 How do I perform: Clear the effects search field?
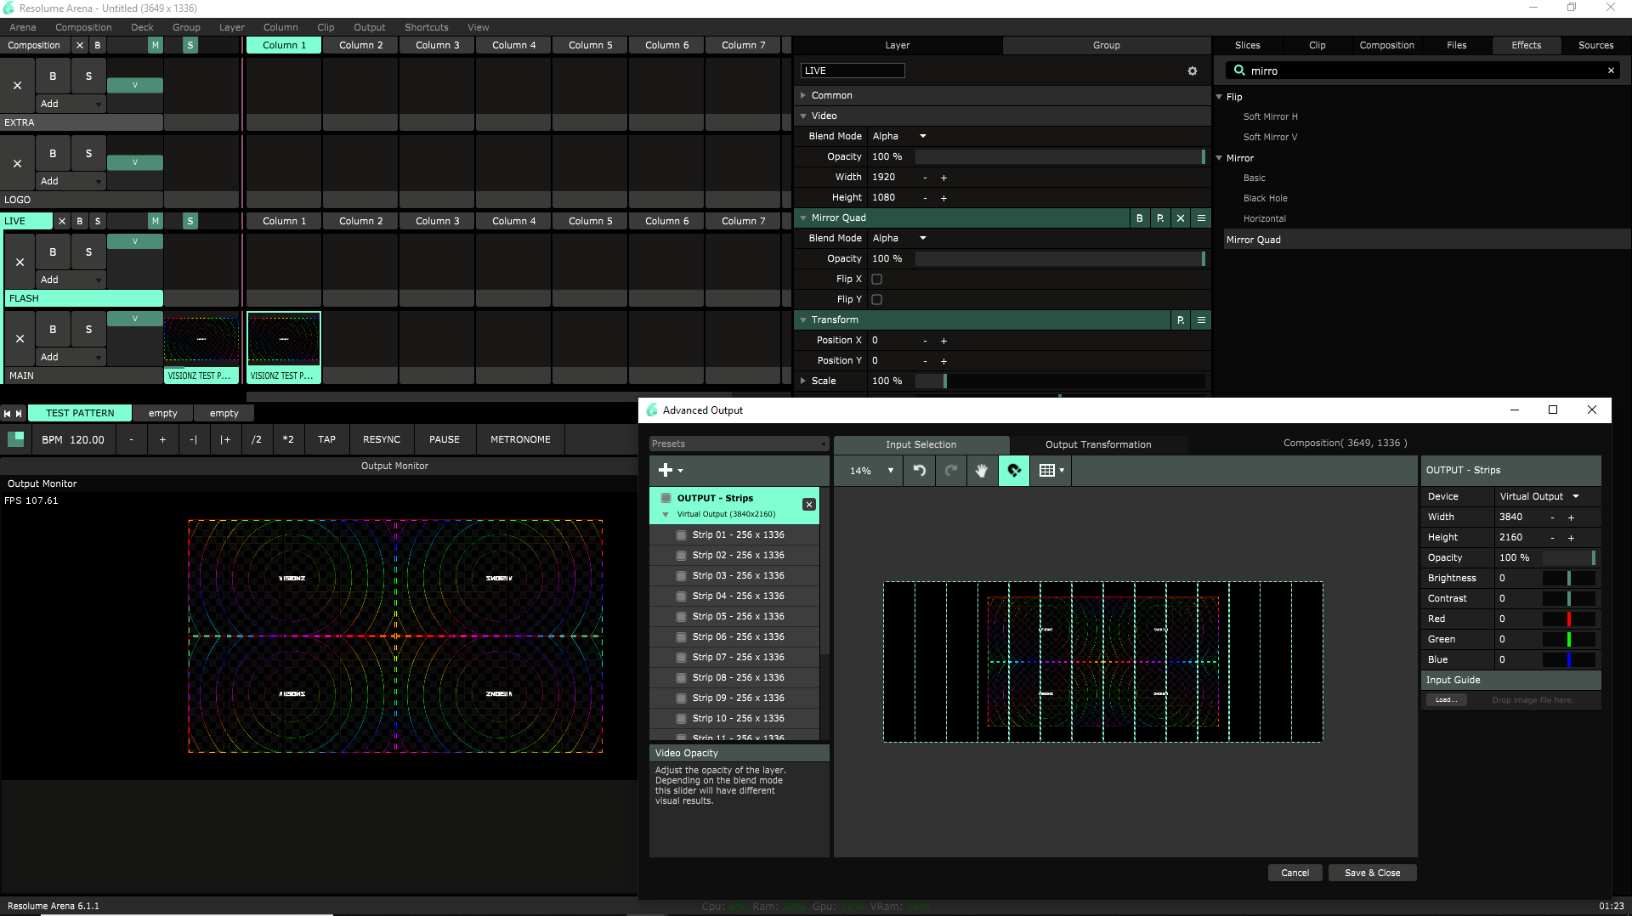1610,71
